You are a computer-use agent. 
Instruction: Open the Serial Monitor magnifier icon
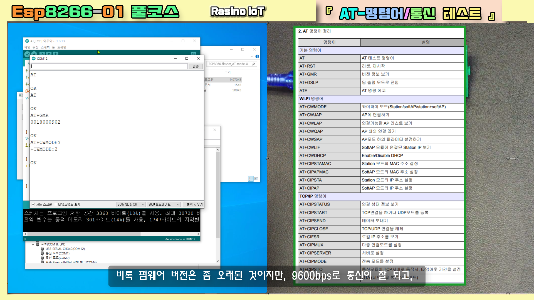(193, 54)
